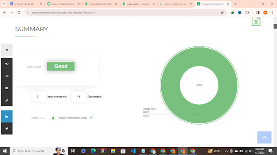This screenshot has width=277, height=155.
Task: Open the wrench tools icon in sidebar
Action: 7,100
